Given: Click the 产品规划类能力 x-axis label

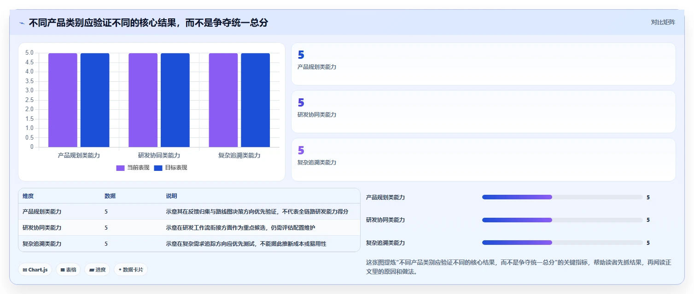Looking at the screenshot, I should [x=79, y=156].
